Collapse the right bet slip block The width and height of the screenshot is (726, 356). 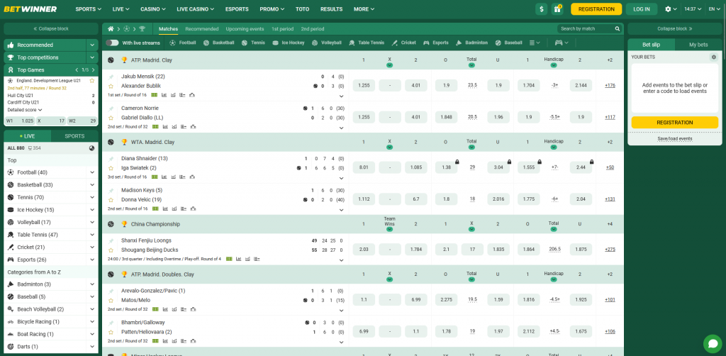[x=675, y=28]
